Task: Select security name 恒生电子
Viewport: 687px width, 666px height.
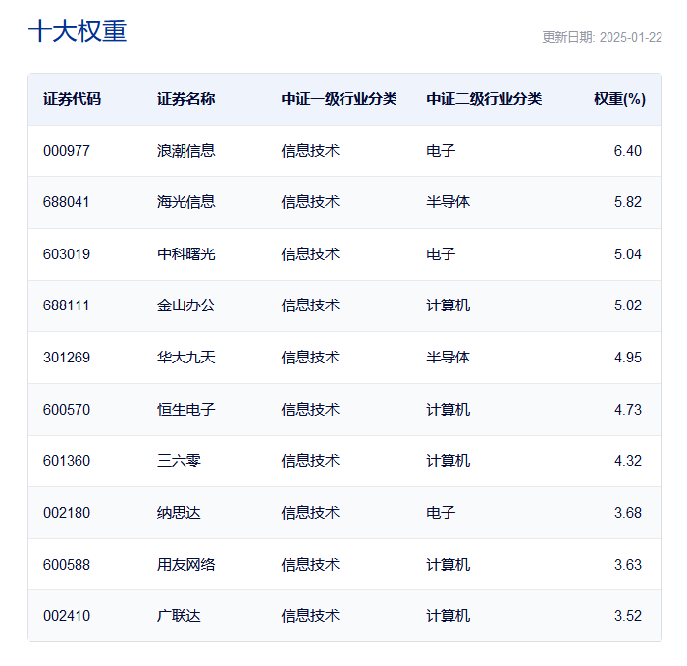Action: (185, 410)
